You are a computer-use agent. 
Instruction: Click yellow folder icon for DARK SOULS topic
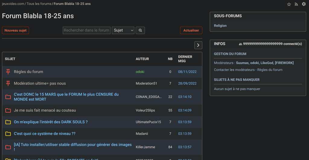[x=8, y=122]
